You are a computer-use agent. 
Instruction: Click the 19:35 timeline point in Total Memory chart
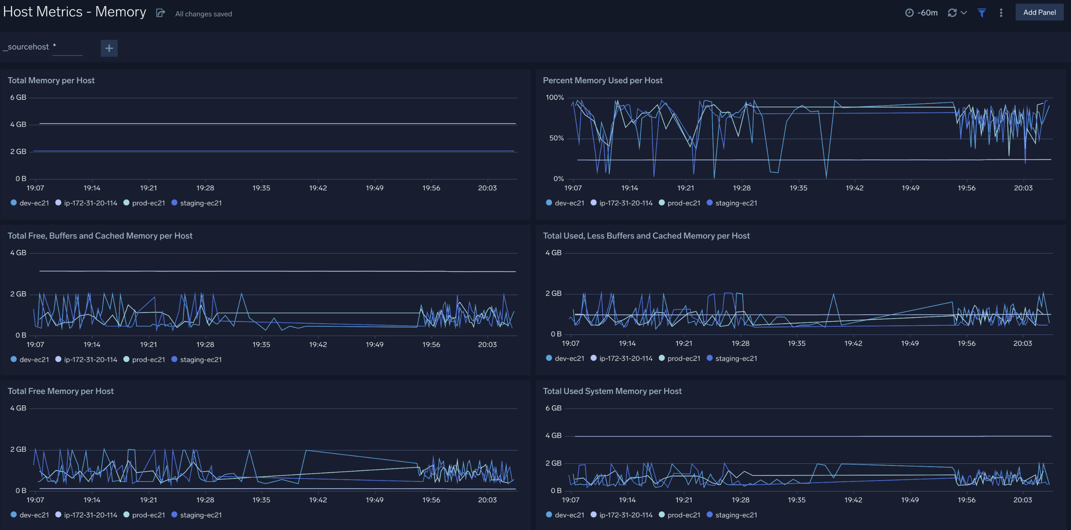tap(261, 188)
